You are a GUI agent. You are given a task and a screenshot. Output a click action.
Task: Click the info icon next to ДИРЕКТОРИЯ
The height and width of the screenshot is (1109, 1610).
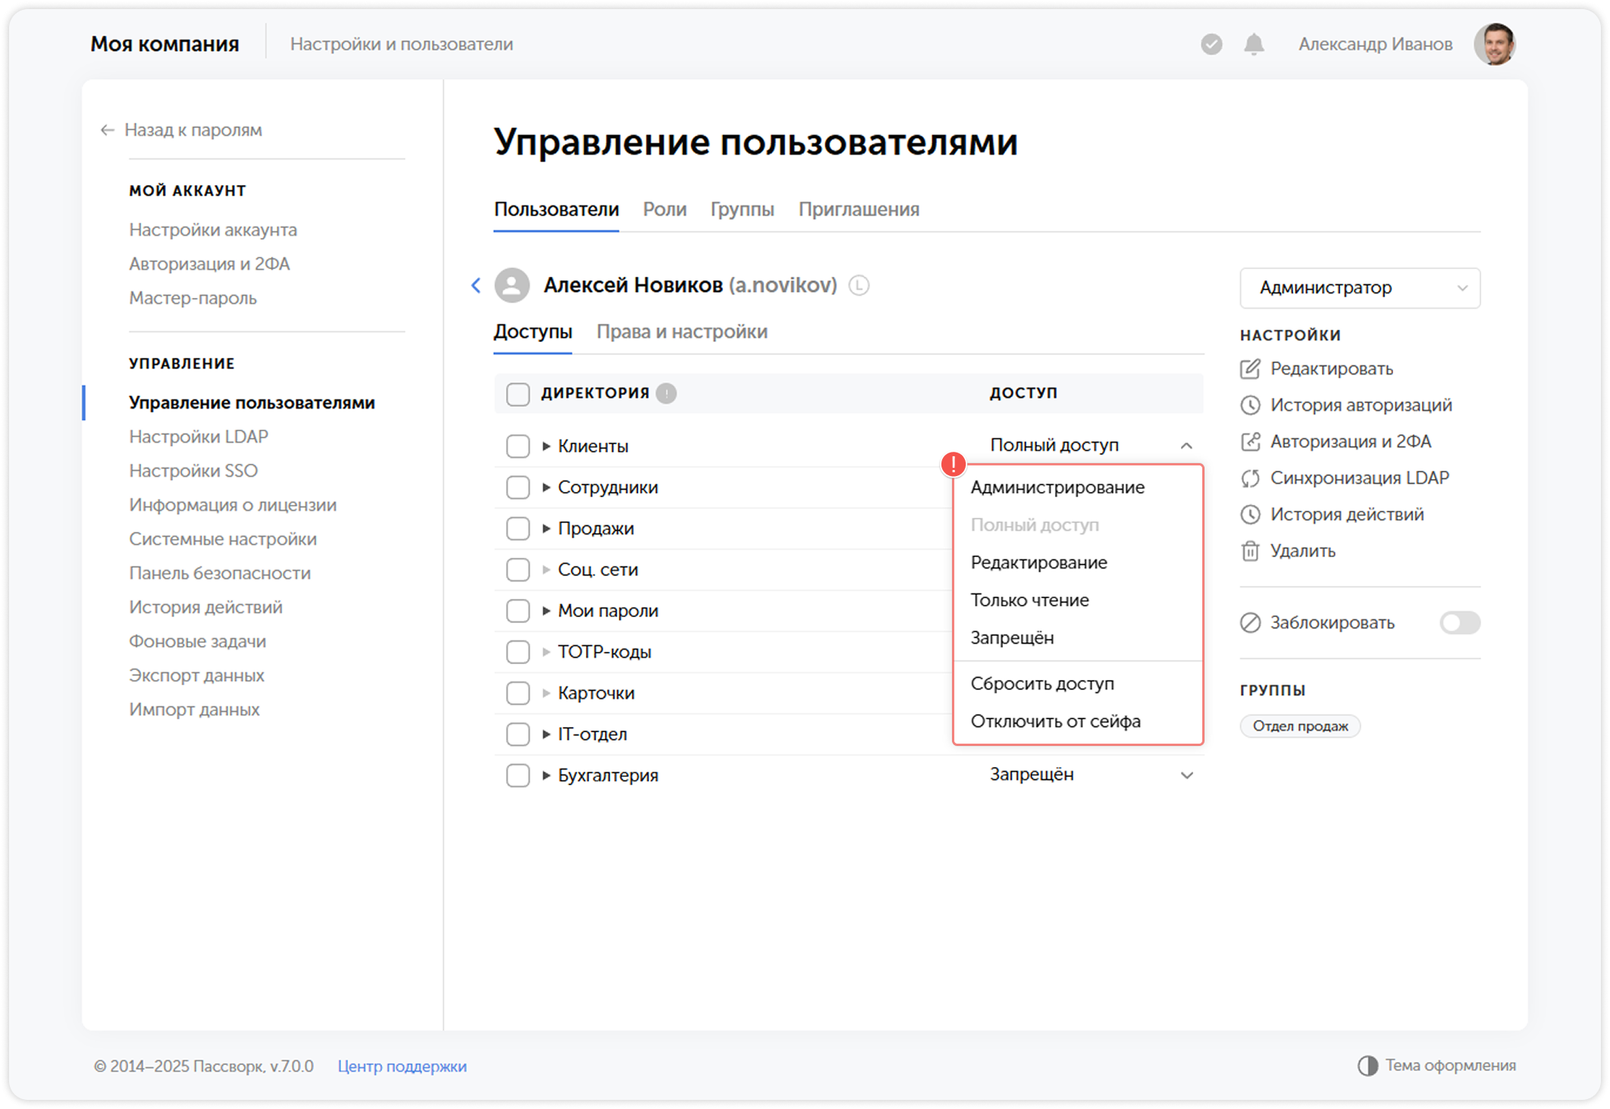pos(666,393)
